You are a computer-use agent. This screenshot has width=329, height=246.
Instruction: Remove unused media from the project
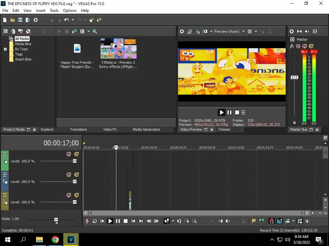(x=5, y=31)
